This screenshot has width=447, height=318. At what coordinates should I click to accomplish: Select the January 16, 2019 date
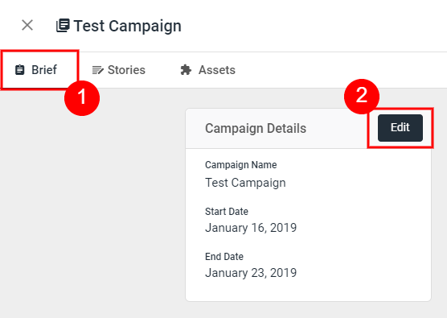point(251,228)
